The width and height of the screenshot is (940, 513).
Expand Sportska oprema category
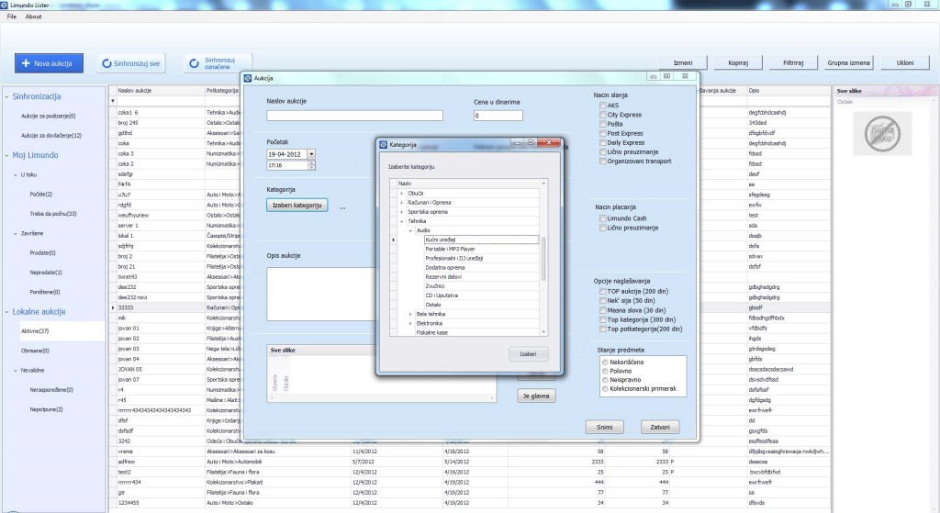point(402,212)
